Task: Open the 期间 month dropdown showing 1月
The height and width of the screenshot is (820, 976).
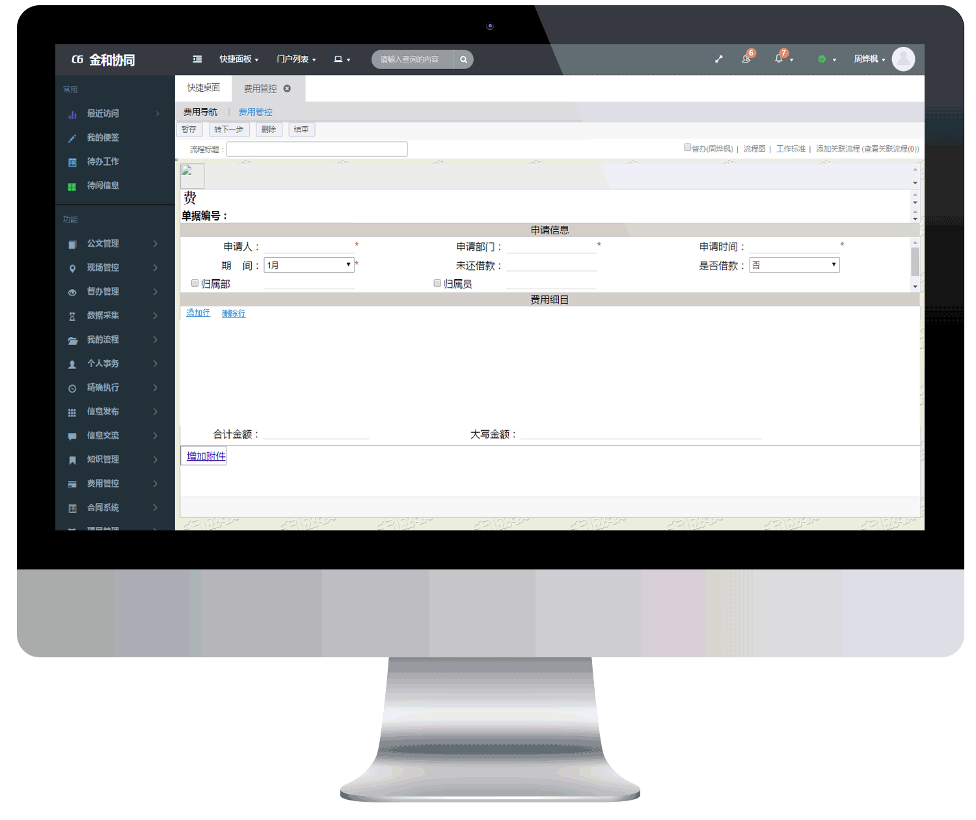Action: pos(309,265)
